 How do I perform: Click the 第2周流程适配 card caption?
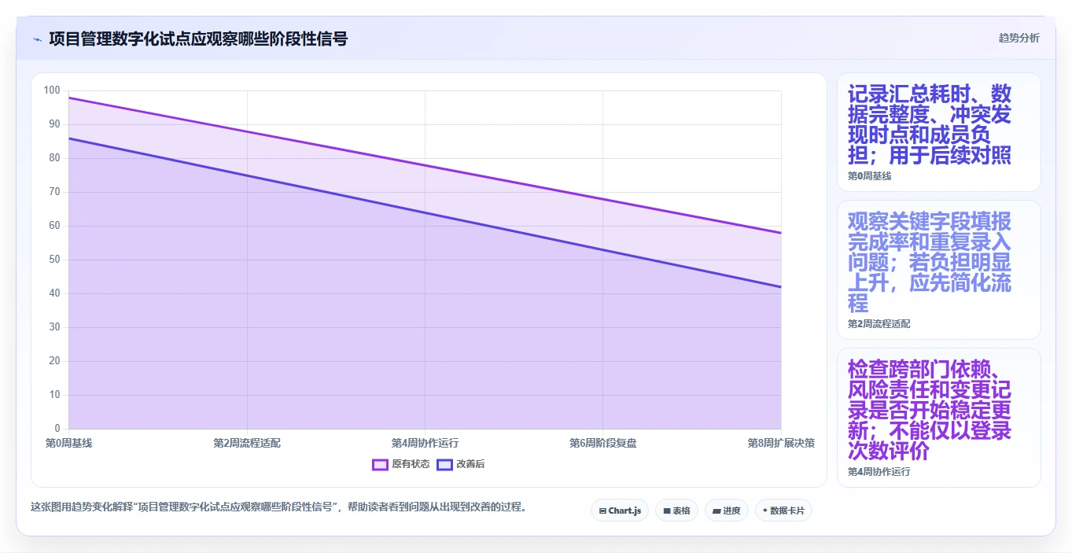pyautogui.click(x=879, y=324)
